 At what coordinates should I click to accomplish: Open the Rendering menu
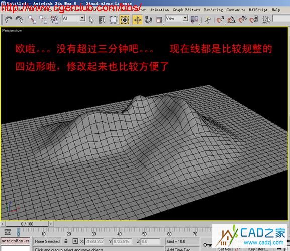click(x=213, y=10)
